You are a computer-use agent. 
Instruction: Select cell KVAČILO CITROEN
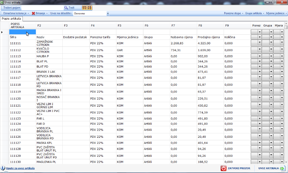pos(49,50)
